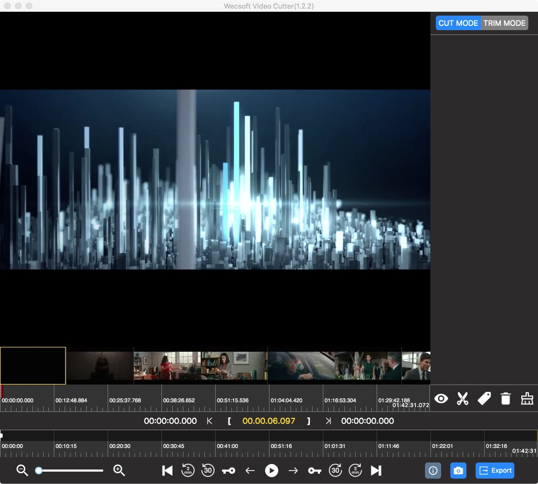Viewport: 538px width, 484px height.
Task: Click the 00:51:15.536 mark on upper timeline
Action: pos(232,400)
